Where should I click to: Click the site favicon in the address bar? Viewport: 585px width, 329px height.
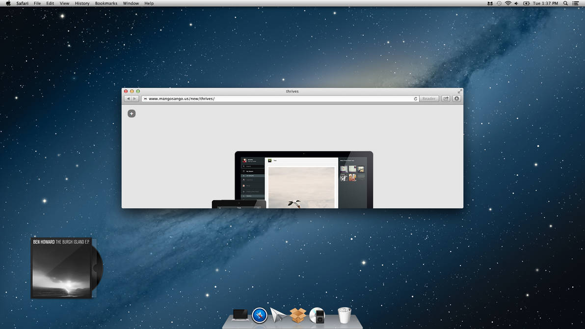click(x=145, y=99)
